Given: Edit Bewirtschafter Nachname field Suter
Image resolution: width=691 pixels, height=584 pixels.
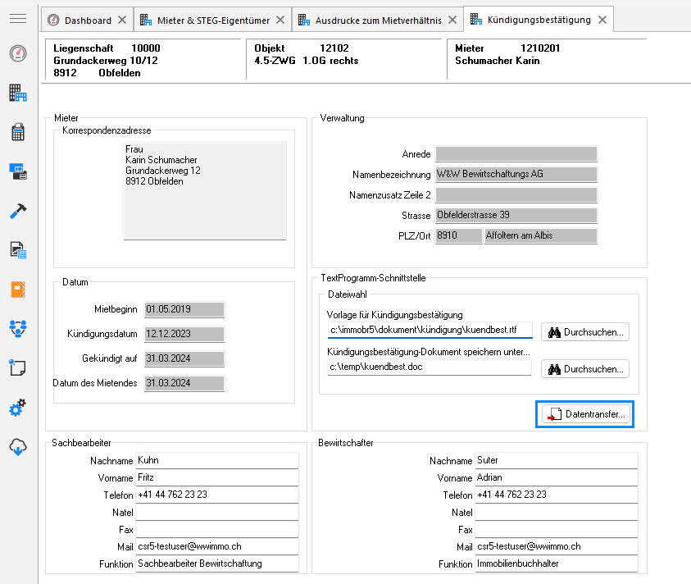Looking at the screenshot, I should tap(556, 460).
